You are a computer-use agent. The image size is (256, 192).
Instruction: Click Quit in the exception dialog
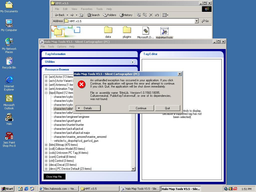pos(167,108)
